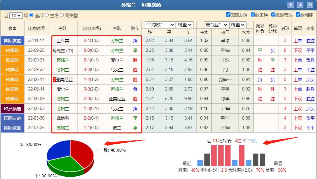Click the 赛事 column header

point(12,29)
